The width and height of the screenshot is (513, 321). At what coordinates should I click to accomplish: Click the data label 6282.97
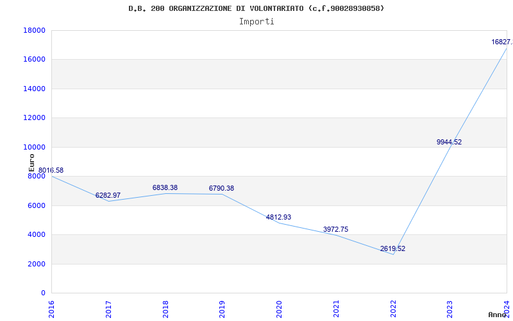click(x=108, y=195)
